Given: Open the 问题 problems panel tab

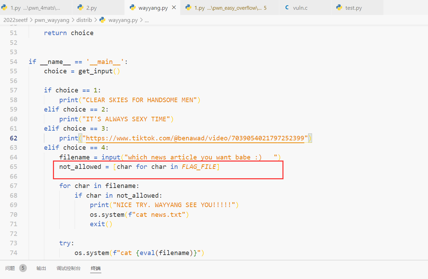Looking at the screenshot, I should pyautogui.click(x=10, y=268).
